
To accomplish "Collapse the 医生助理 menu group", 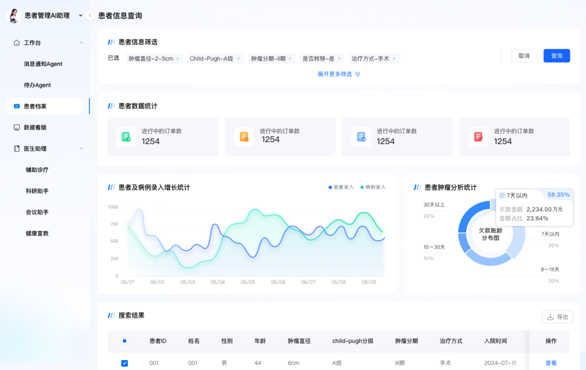I will tap(81, 149).
